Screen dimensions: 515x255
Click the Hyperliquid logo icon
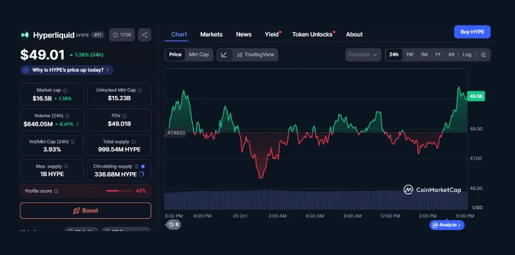(24, 35)
